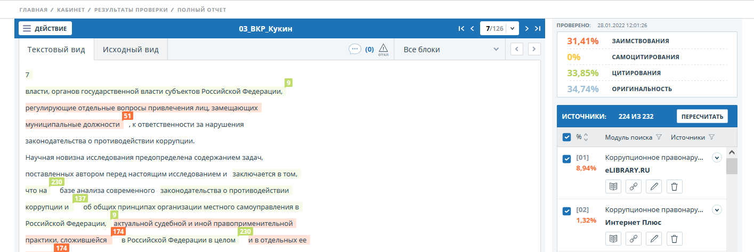Click the warning triangle 'откл' icon
Image resolution: width=754 pixels, height=252 pixels.
point(383,49)
